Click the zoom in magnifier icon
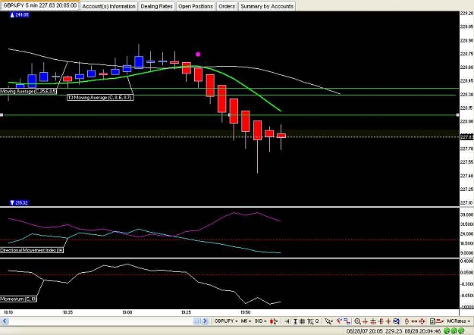The width and height of the screenshot is (474, 335). 358,321
